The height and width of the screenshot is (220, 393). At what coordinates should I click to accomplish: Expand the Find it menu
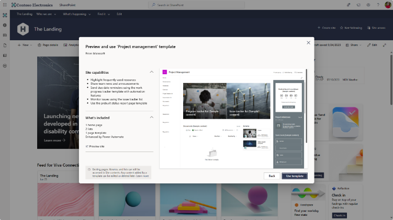coord(104,14)
